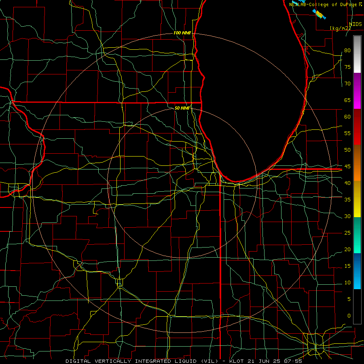Screen dimensions: 364x364
Task: Click the 60 value on the VIL scale
Action: (347, 117)
